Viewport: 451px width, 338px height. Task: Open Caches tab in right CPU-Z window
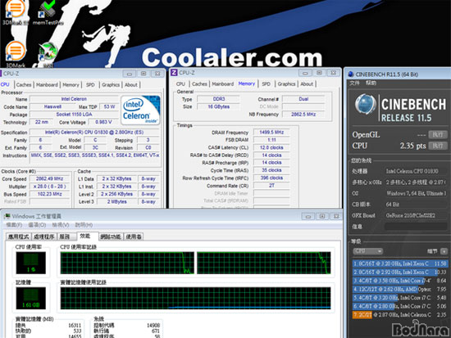point(199,83)
